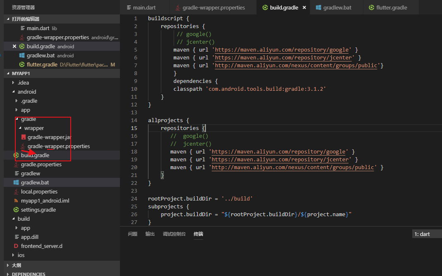Screen dimensions: 442x276
Task: Open the 调试控制台 panel tab
Action: coord(174,234)
